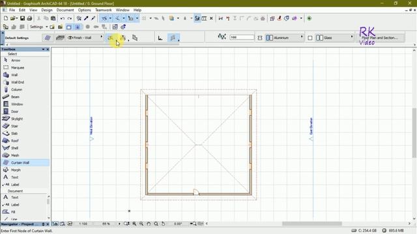Open the Curtain Wall settings dialog icon
Viewport: 417px width, 234px height.
pyautogui.click(x=48, y=38)
